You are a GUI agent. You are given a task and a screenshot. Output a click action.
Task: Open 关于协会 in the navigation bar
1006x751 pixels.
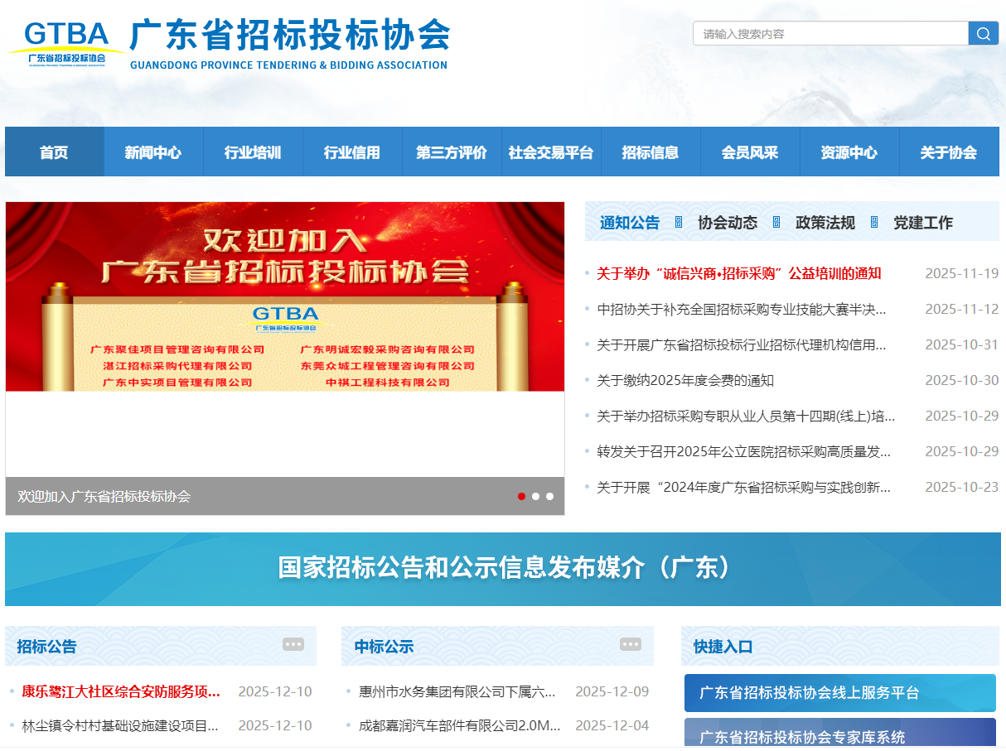[948, 152]
